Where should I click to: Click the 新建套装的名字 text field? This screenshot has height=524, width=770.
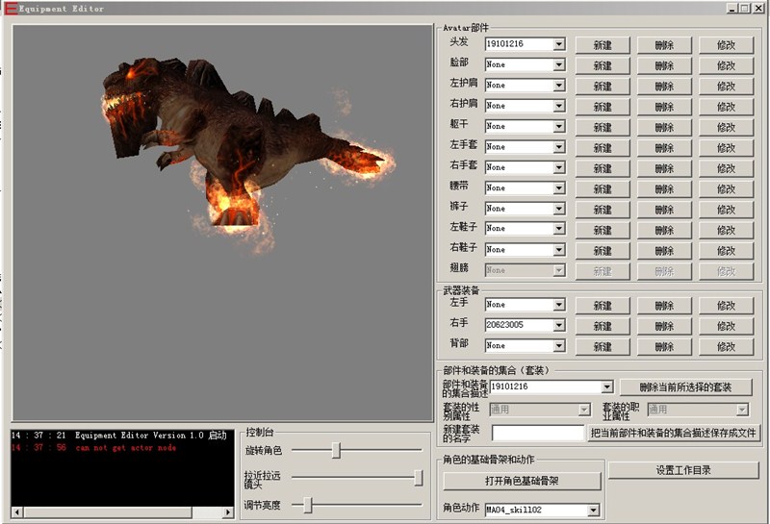pos(537,434)
